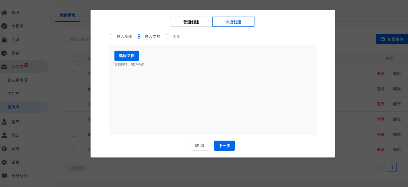
Task: Open the 财务 menu item
Action: 15,149
